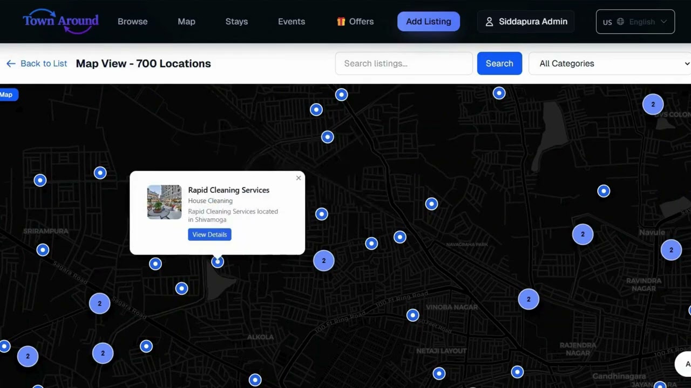Click the cluster of 2 below Navule label

(671, 250)
